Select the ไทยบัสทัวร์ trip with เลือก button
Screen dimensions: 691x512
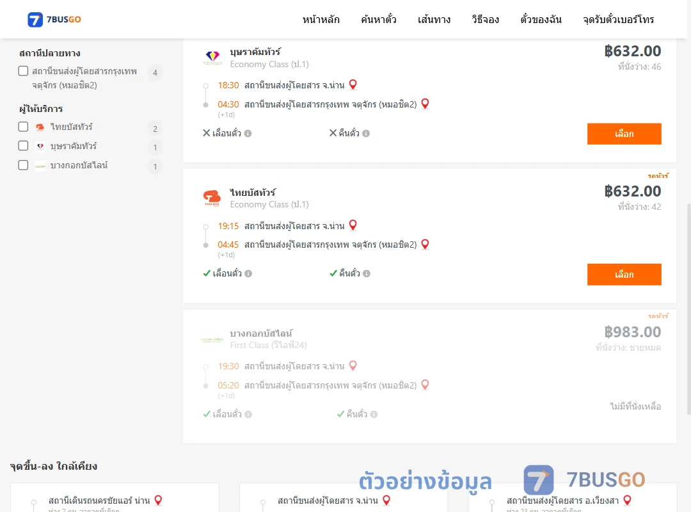(x=624, y=275)
